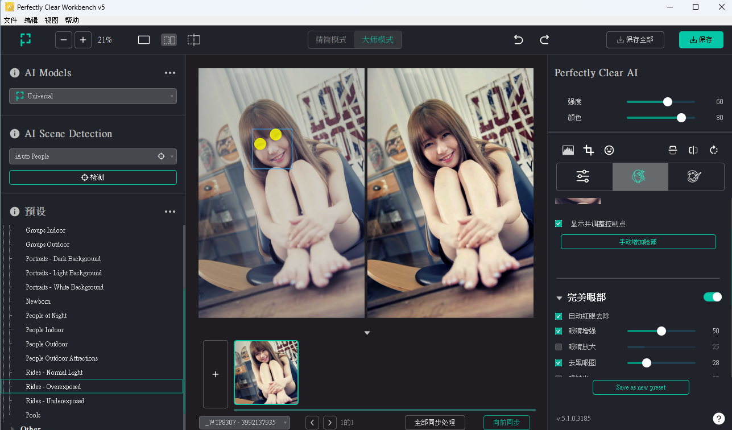This screenshot has width=732, height=430.
Task: Open the iAuto People scene dropdown
Action: pyautogui.click(x=93, y=156)
